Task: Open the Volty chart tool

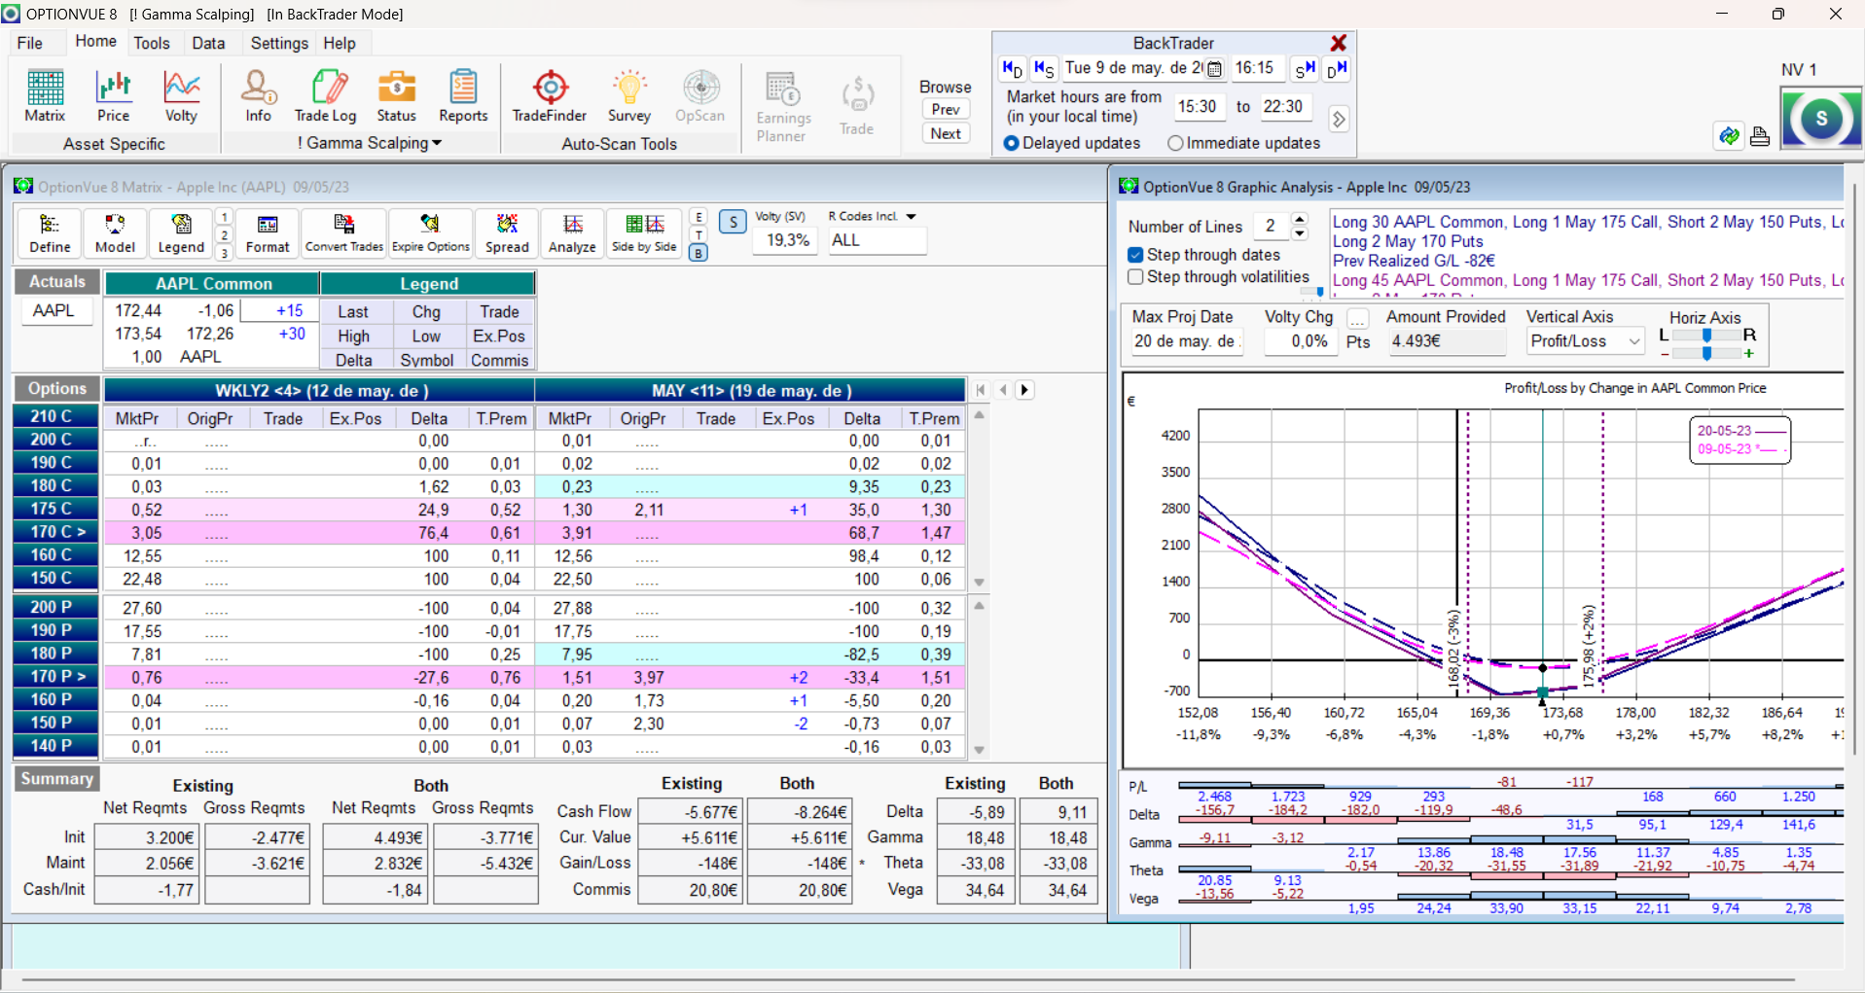Action: (x=181, y=96)
